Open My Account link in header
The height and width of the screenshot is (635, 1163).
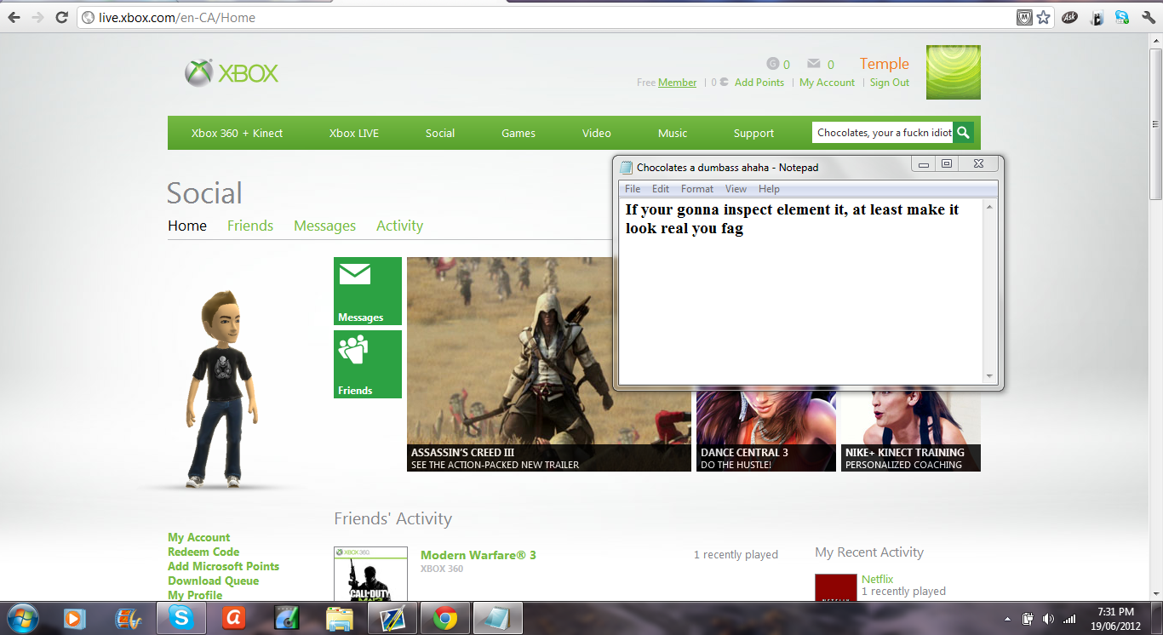pos(827,83)
